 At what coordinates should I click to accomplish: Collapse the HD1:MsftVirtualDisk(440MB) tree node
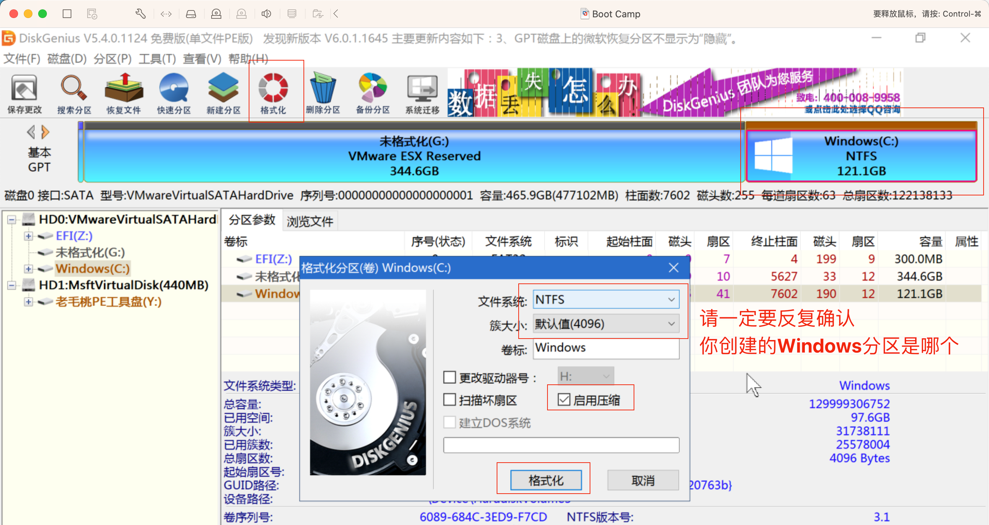(12, 285)
